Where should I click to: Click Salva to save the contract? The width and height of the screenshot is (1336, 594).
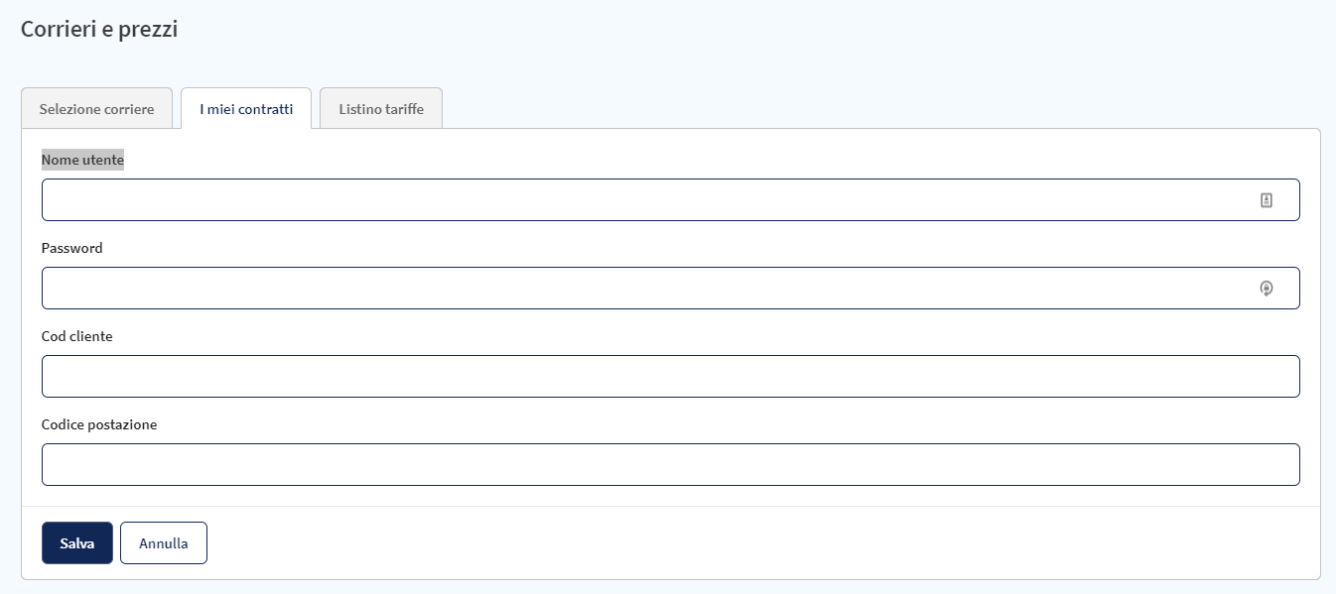pos(77,543)
